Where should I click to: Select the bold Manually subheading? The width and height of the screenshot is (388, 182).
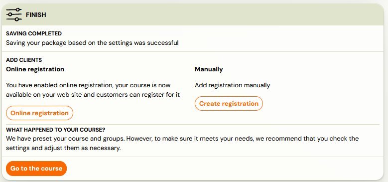point(209,69)
